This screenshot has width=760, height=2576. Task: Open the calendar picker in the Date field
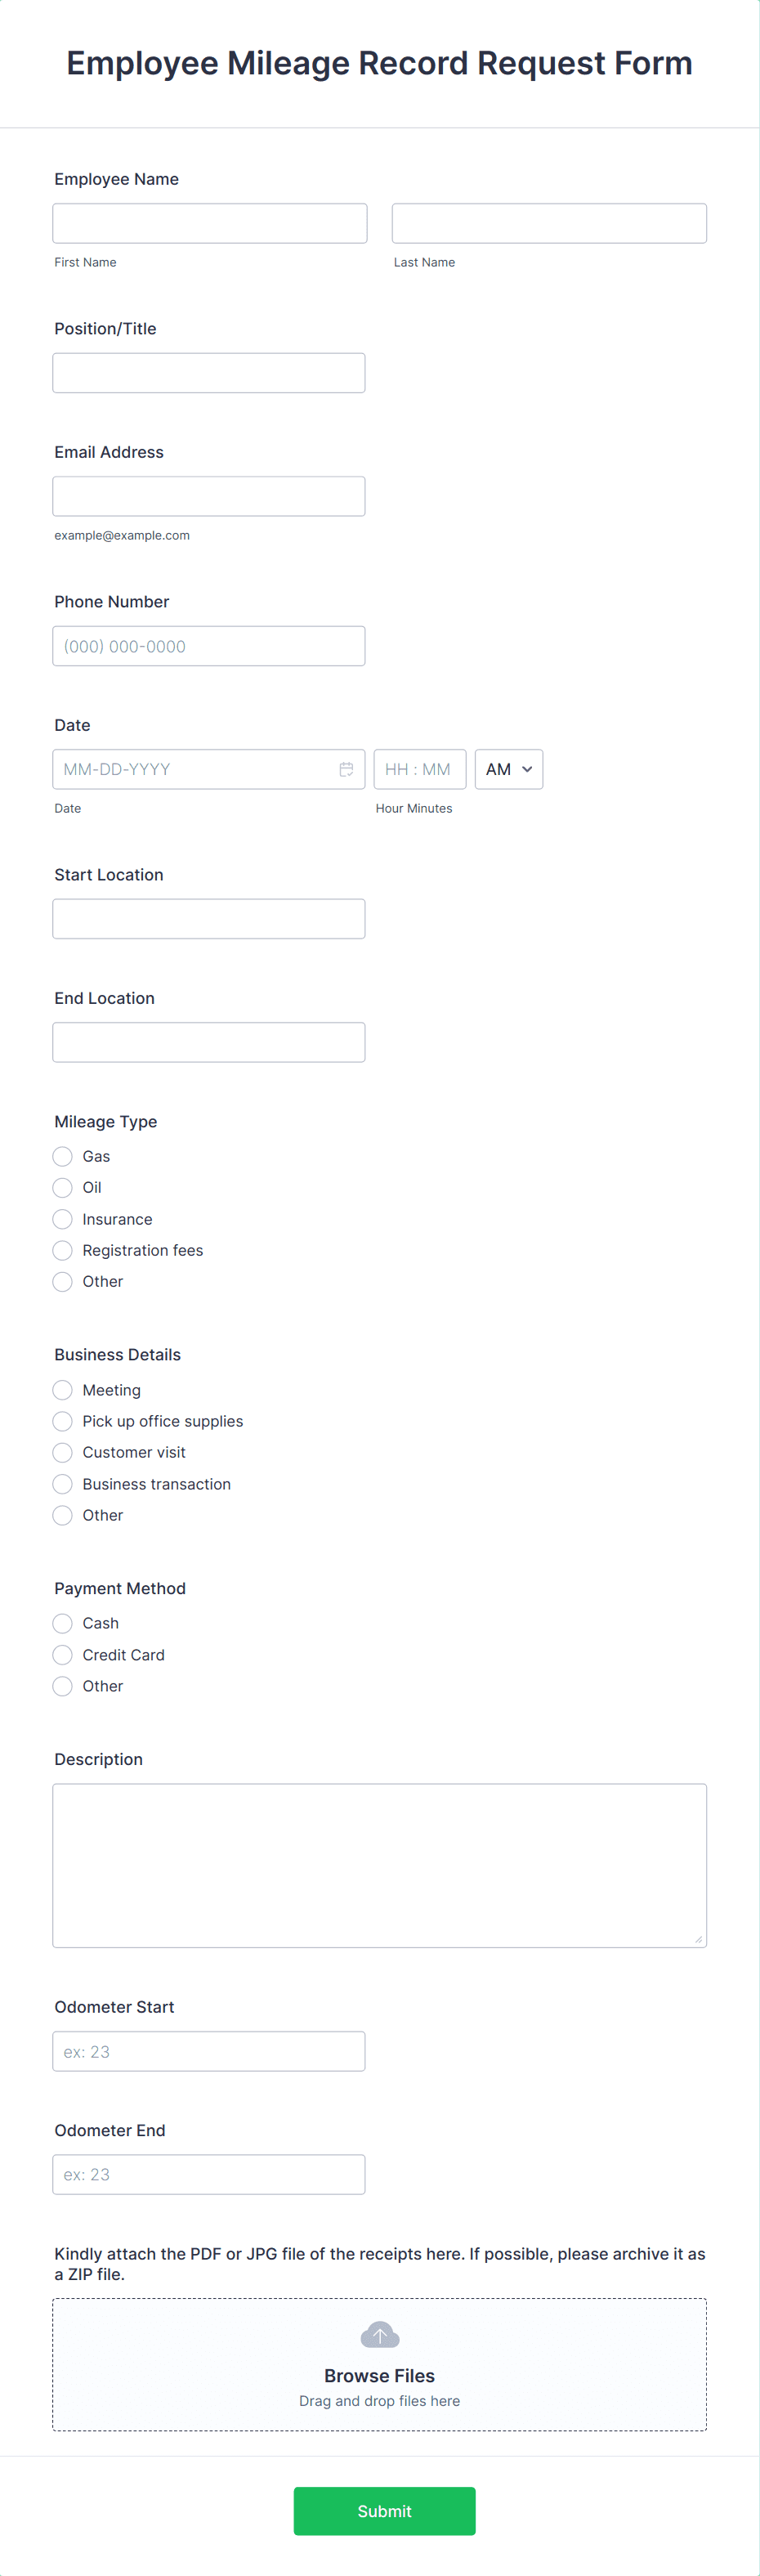pyautogui.click(x=346, y=768)
